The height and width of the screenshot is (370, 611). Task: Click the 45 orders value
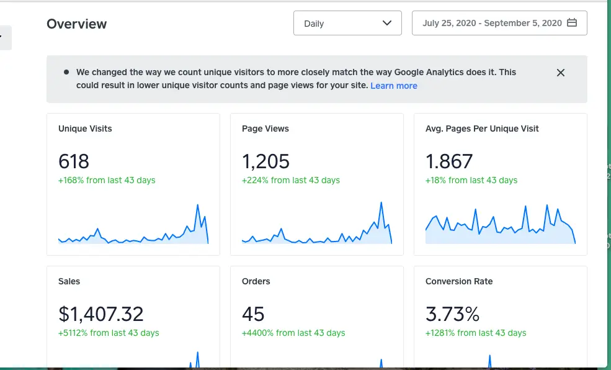[253, 314]
